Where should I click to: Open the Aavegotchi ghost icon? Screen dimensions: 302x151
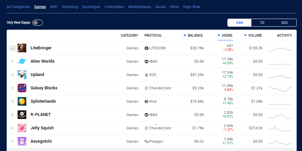coord(22,141)
